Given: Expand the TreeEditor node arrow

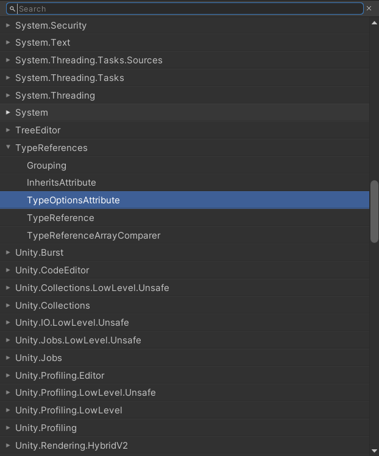Looking at the screenshot, I should pos(8,130).
